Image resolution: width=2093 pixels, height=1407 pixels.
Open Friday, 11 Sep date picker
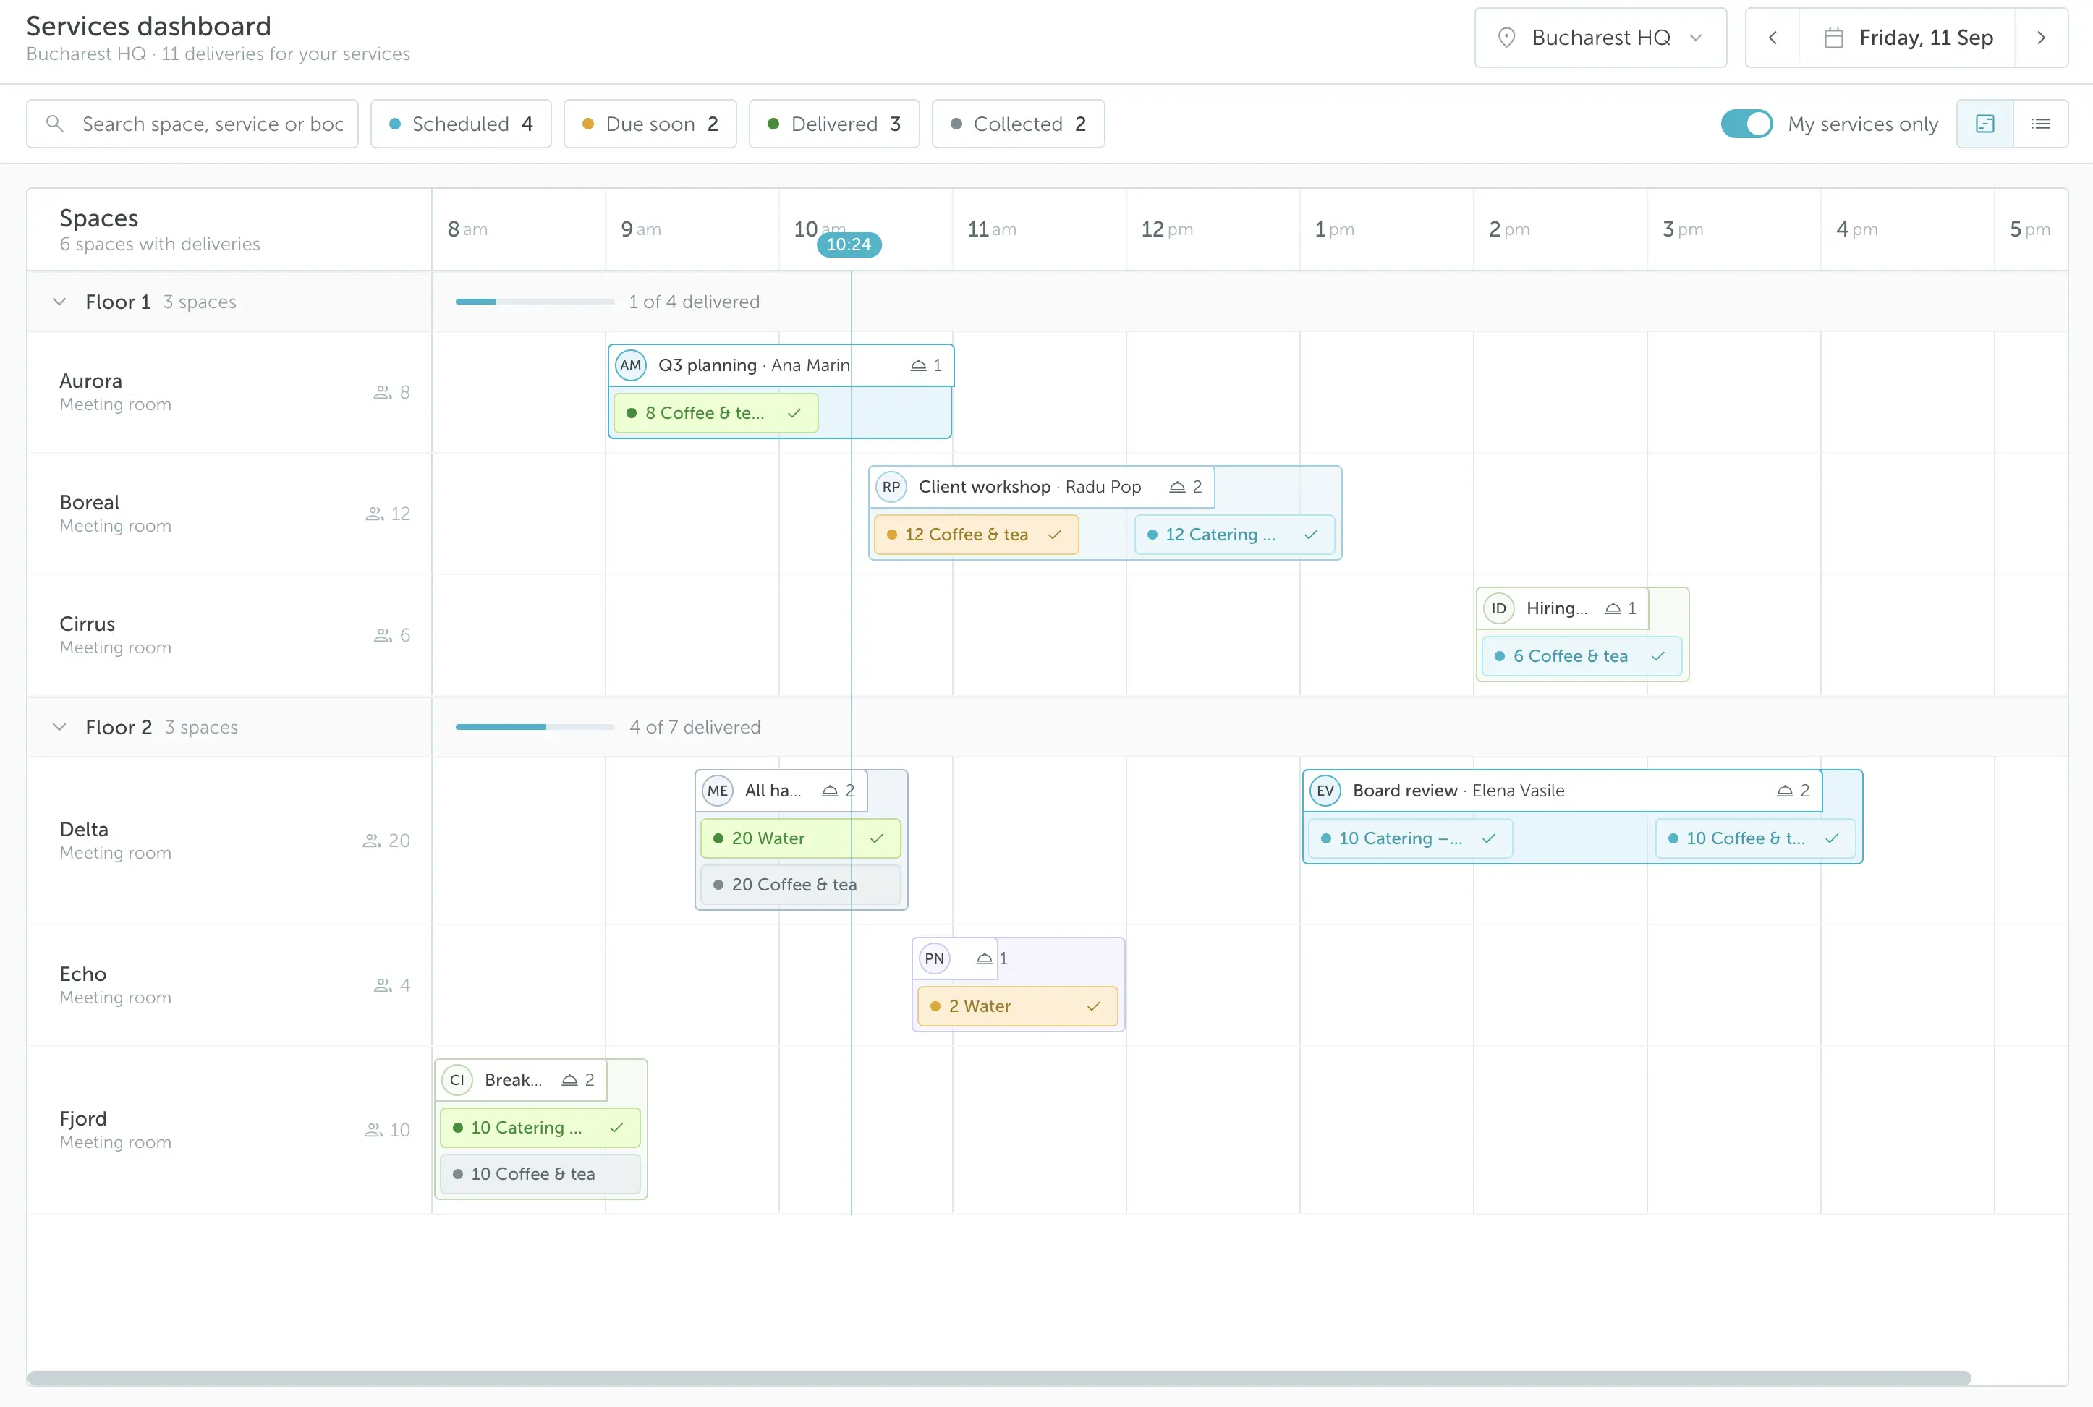(1907, 38)
